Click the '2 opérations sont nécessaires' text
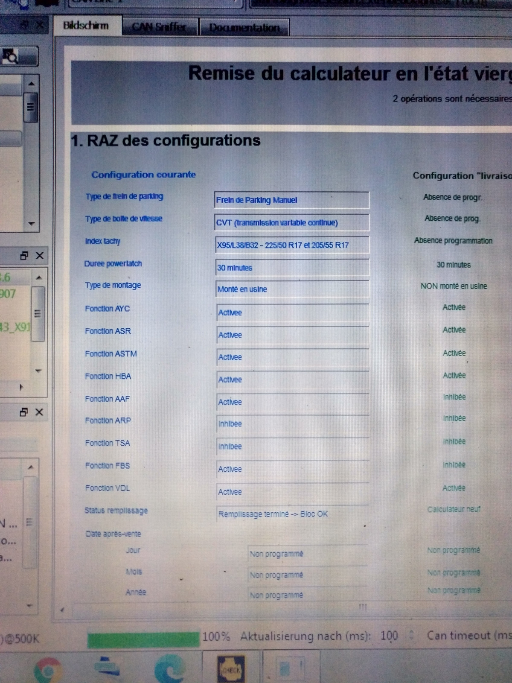 point(452,99)
